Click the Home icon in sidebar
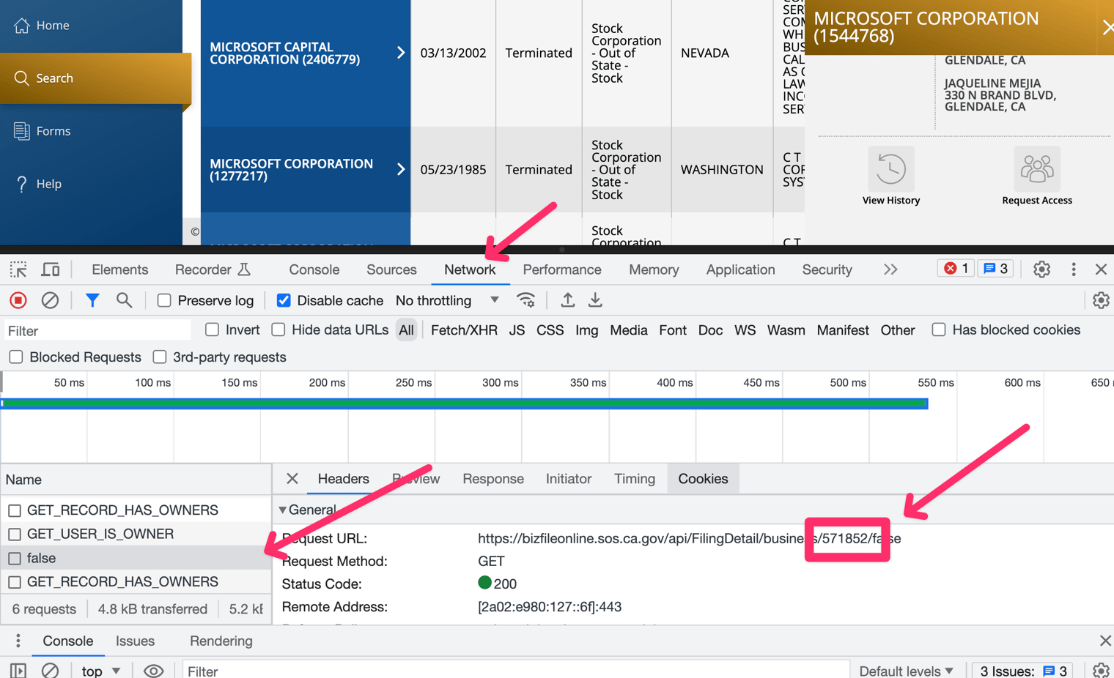The height and width of the screenshot is (678, 1114). tap(22, 26)
